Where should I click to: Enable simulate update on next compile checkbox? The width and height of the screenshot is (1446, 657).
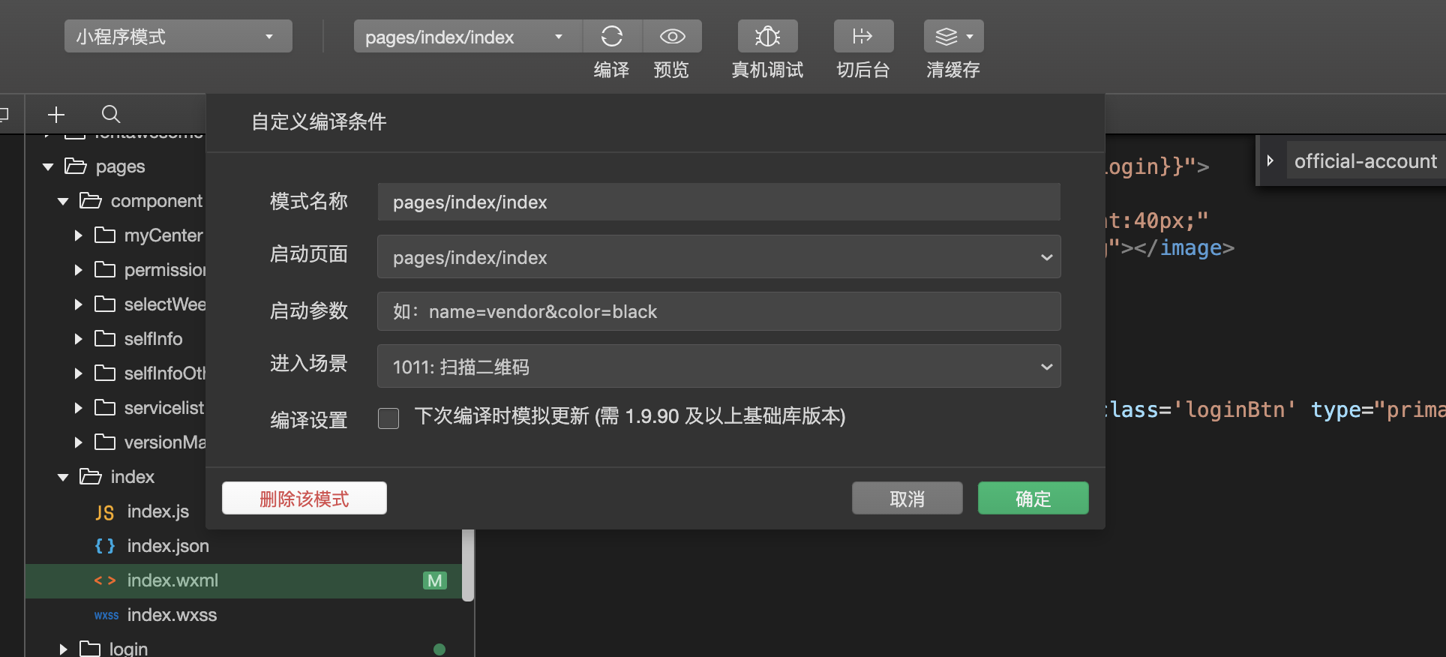pyautogui.click(x=388, y=418)
